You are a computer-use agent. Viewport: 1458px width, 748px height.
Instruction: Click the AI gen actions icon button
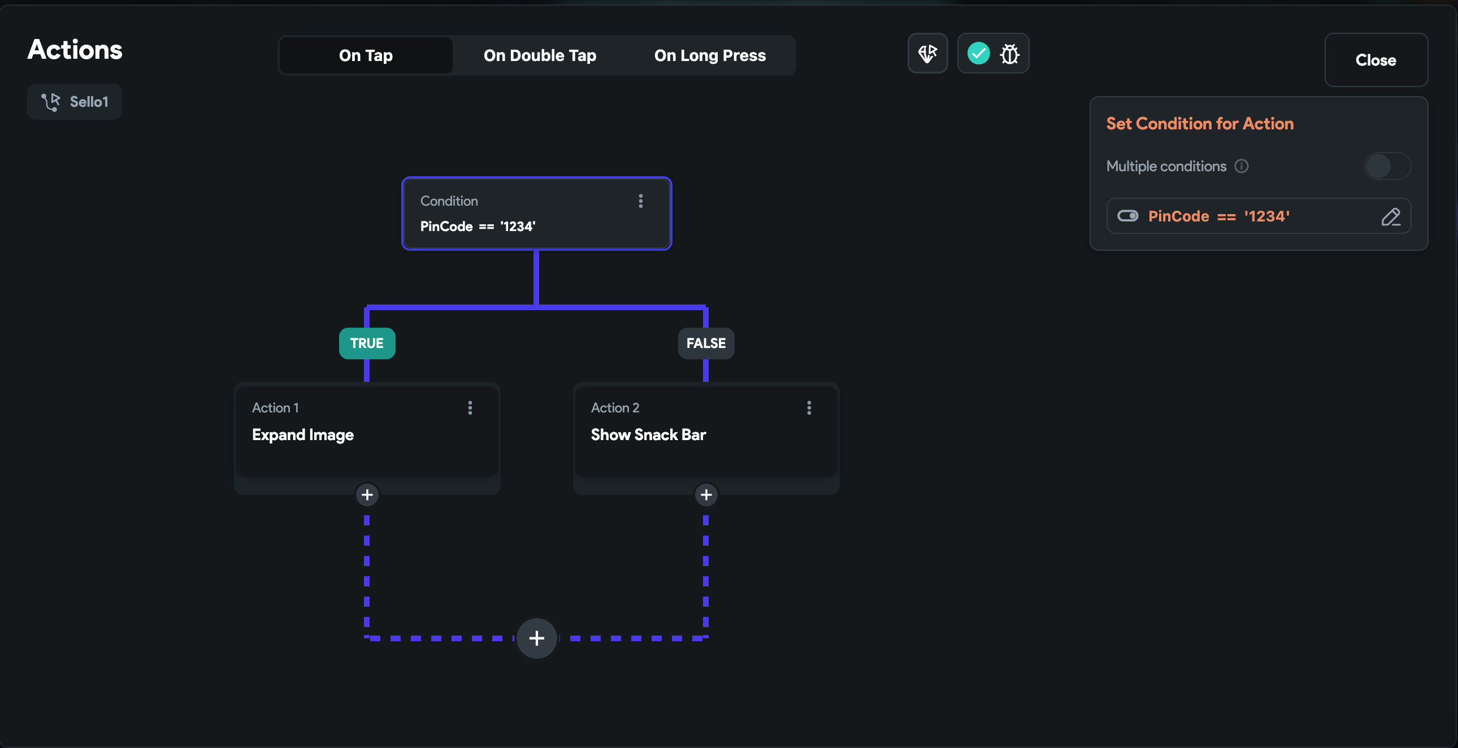927,54
